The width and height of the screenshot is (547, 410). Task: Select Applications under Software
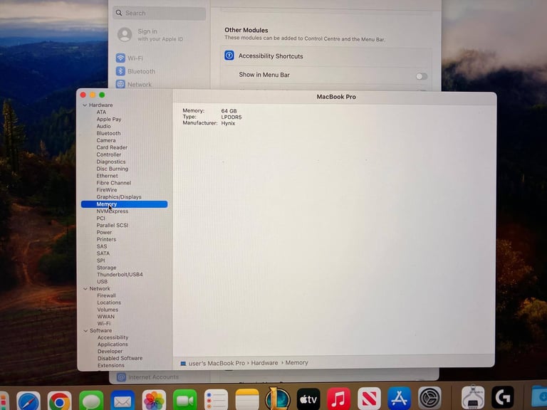113,344
